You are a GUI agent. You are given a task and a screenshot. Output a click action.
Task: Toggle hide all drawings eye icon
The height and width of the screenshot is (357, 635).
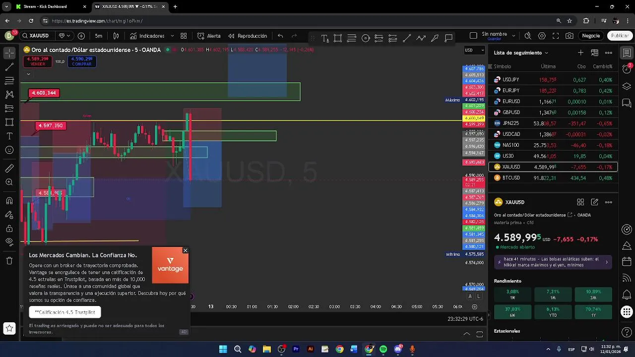click(x=9, y=242)
